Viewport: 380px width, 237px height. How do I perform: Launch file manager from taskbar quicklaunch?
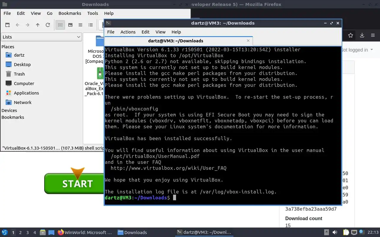43,233
